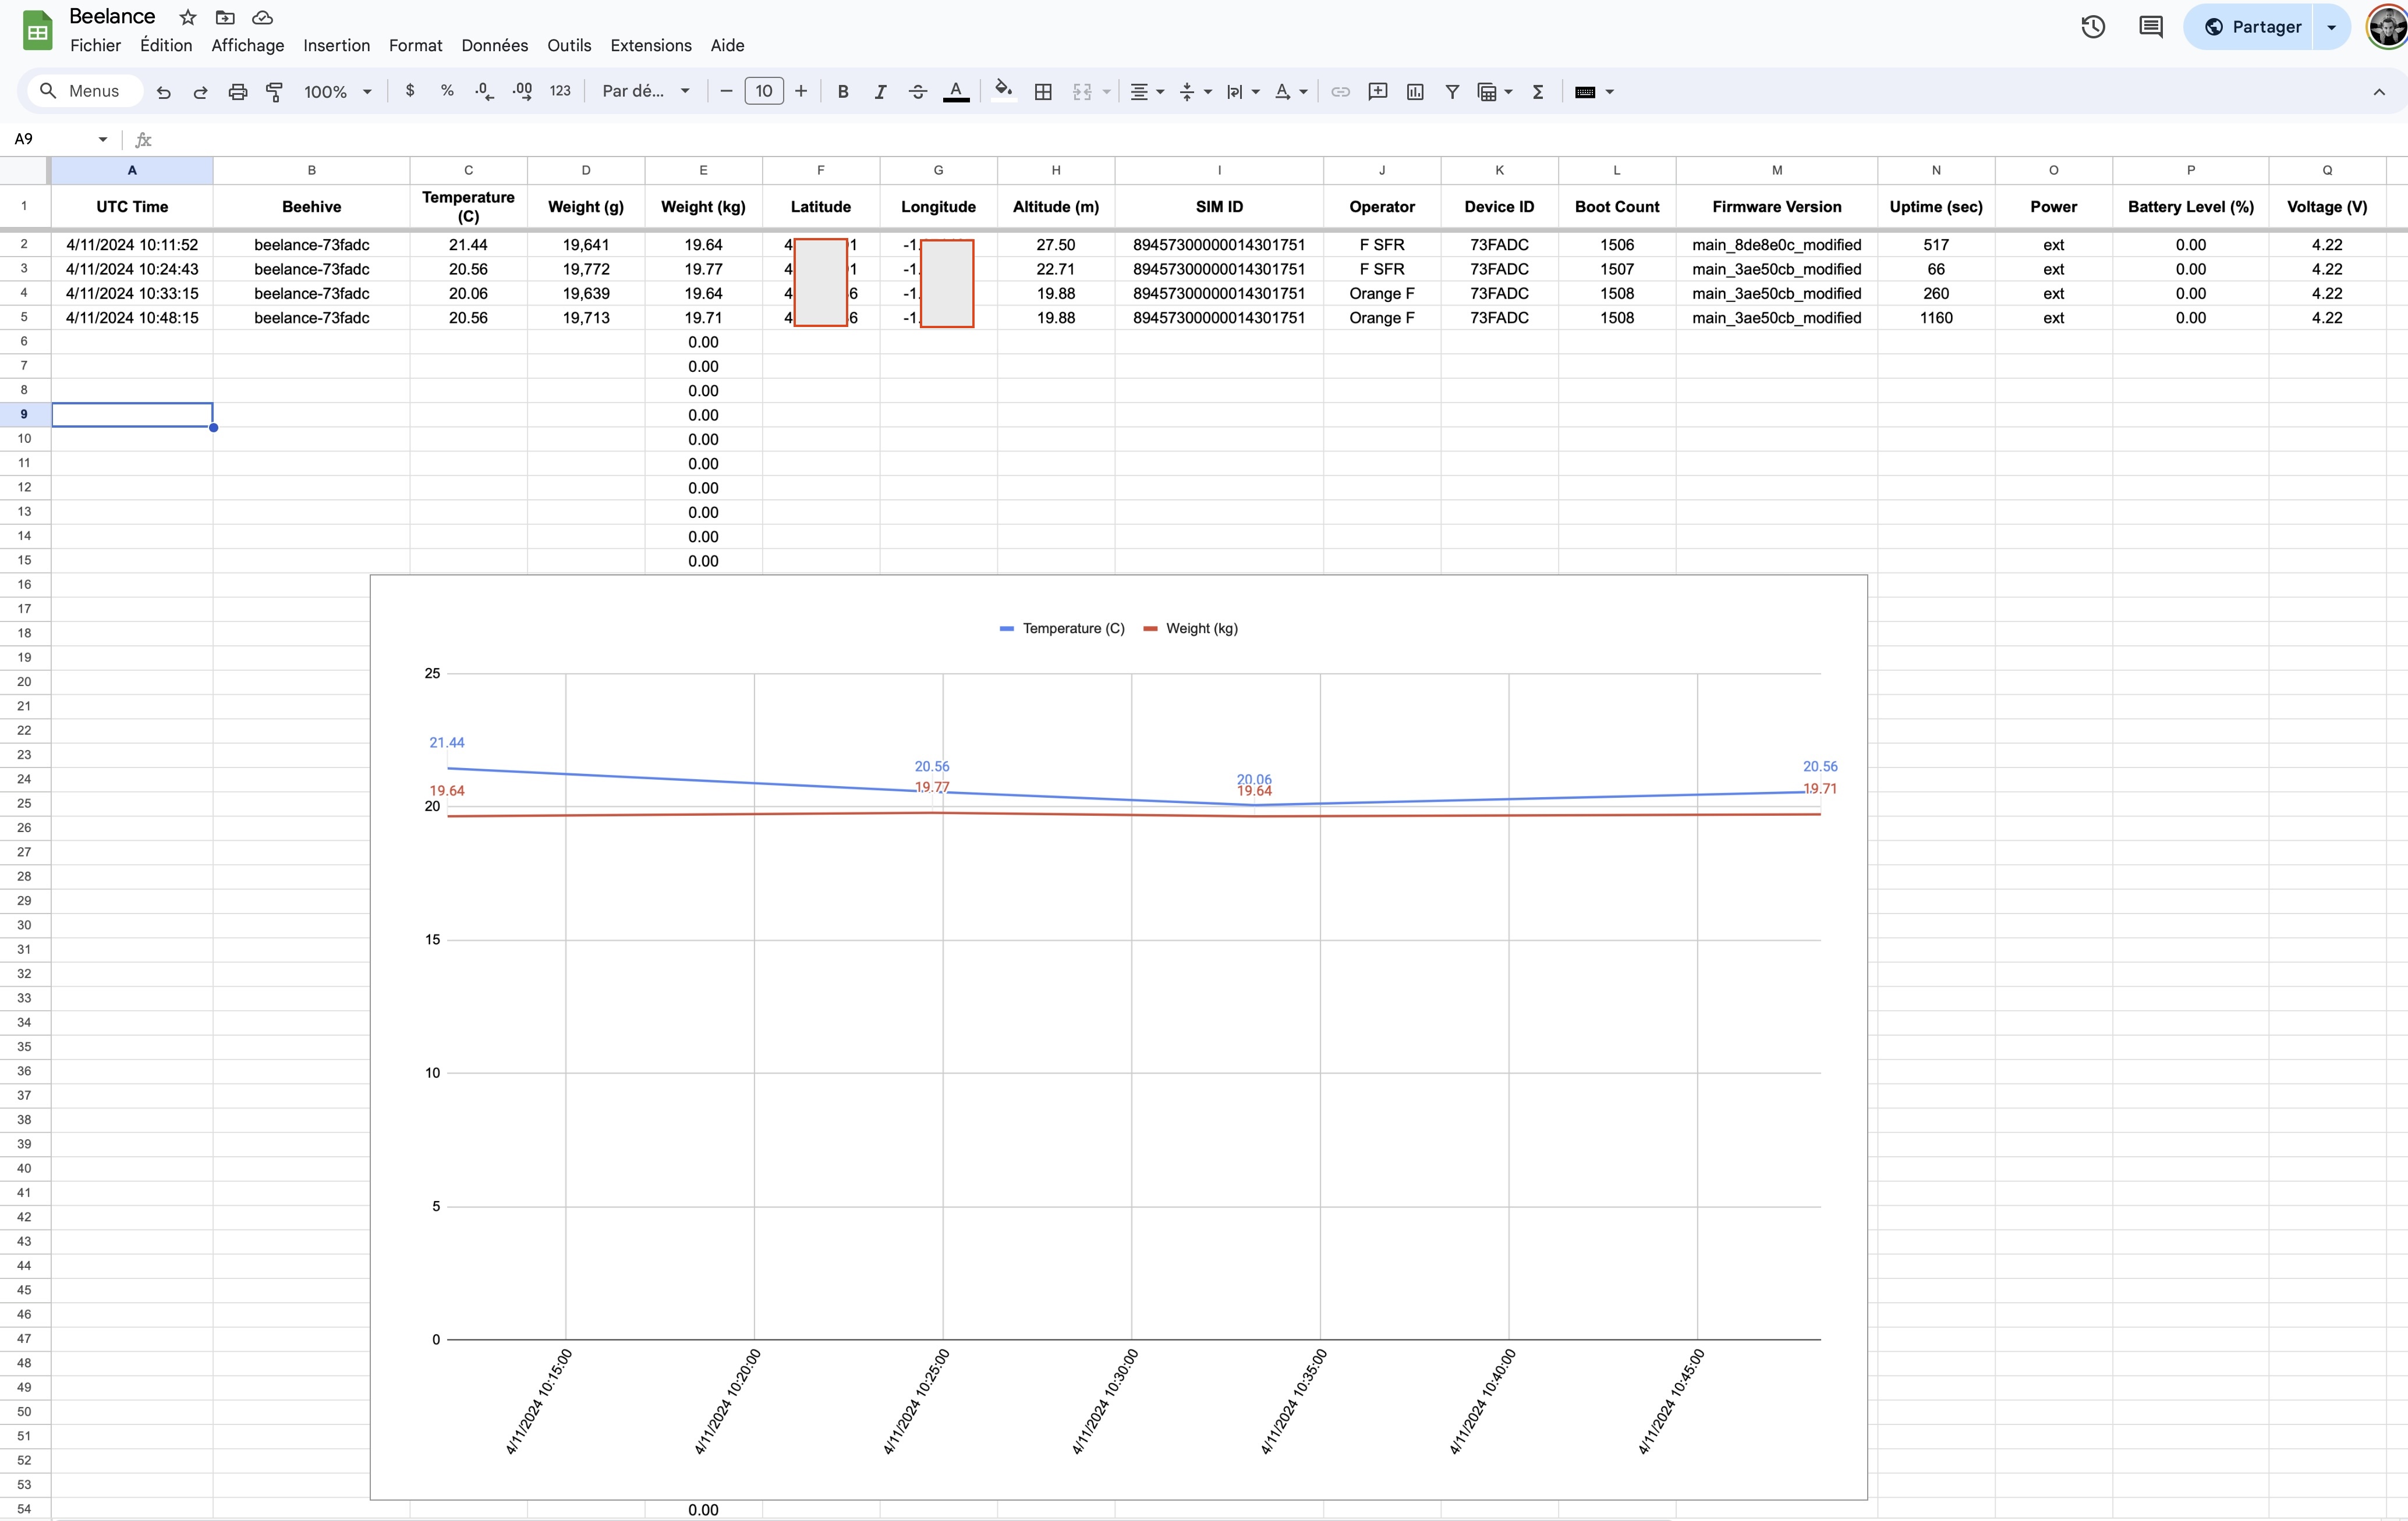Open the comments panel icon
Screen dimensions: 2408x1521
coord(2151,27)
